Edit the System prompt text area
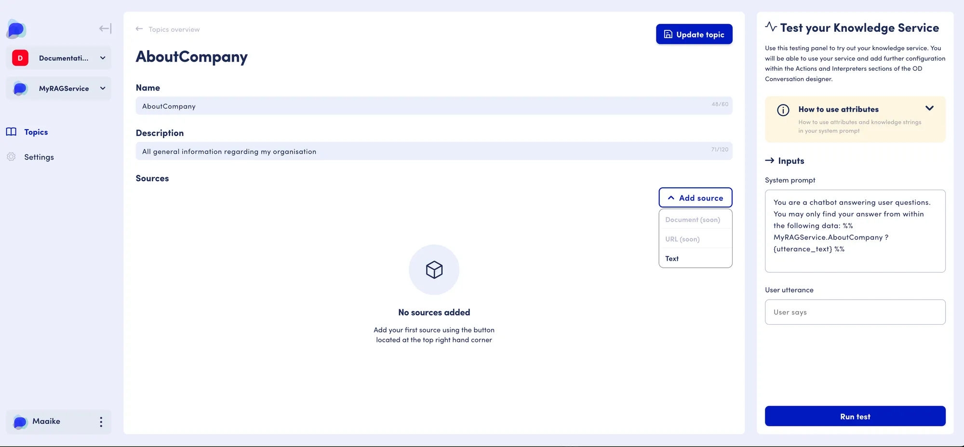The width and height of the screenshot is (964, 447). pyautogui.click(x=855, y=231)
